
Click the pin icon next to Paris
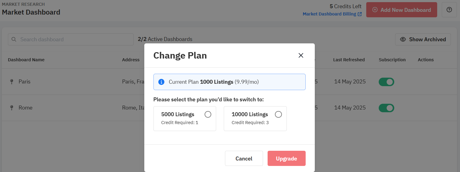[12, 82]
